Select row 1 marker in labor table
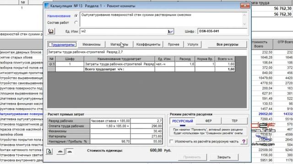Image resolution: width=293 pixels, height=164 pixels. (x=51, y=64)
